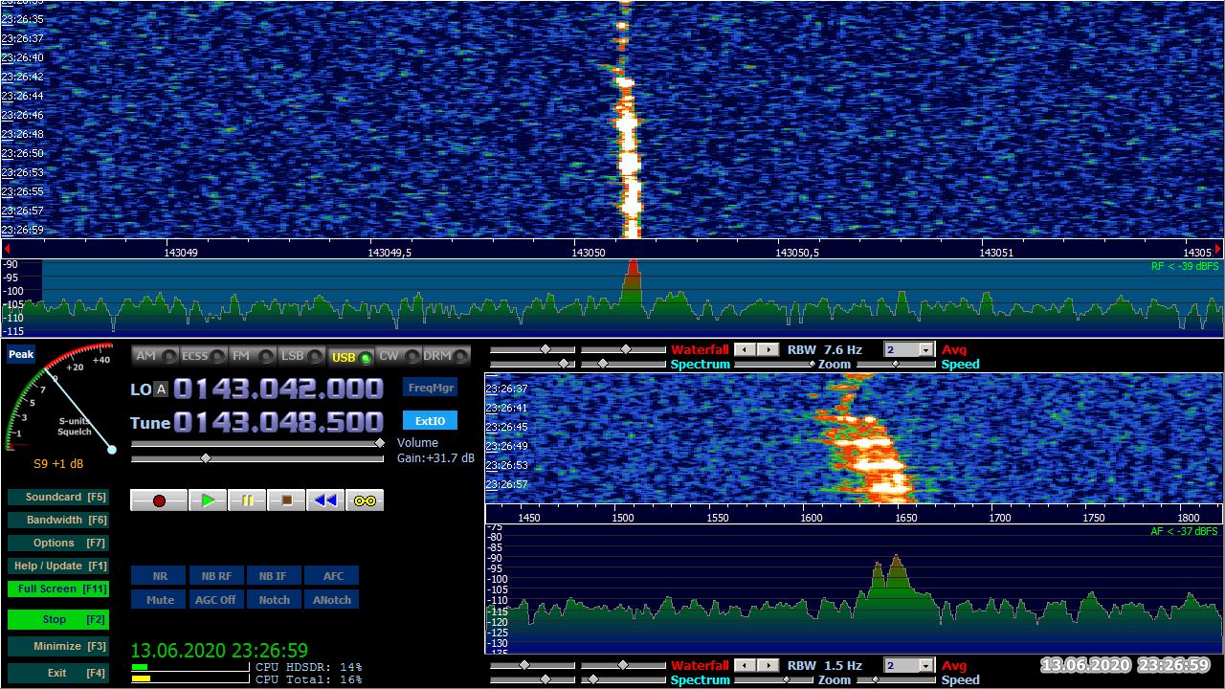Toggle AGC Off button
The height and width of the screenshot is (689, 1225).
tap(216, 600)
